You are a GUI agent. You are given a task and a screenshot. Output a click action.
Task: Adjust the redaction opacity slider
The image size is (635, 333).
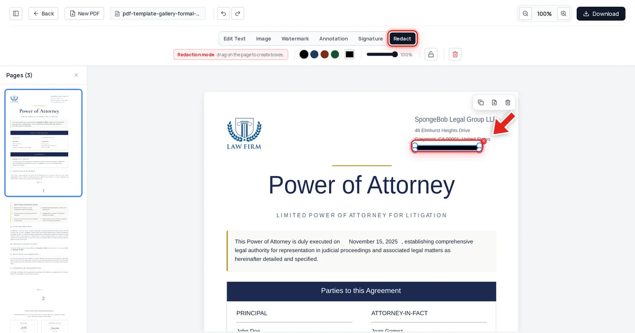(382, 54)
